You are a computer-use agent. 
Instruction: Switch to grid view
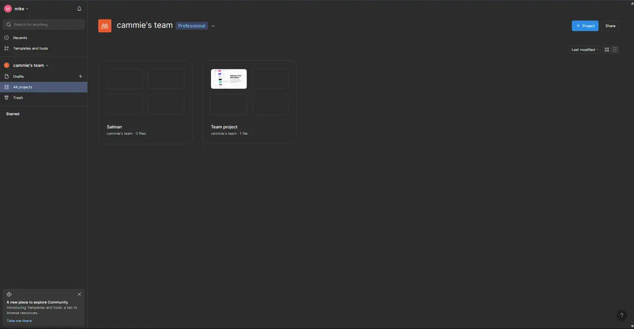(607, 50)
